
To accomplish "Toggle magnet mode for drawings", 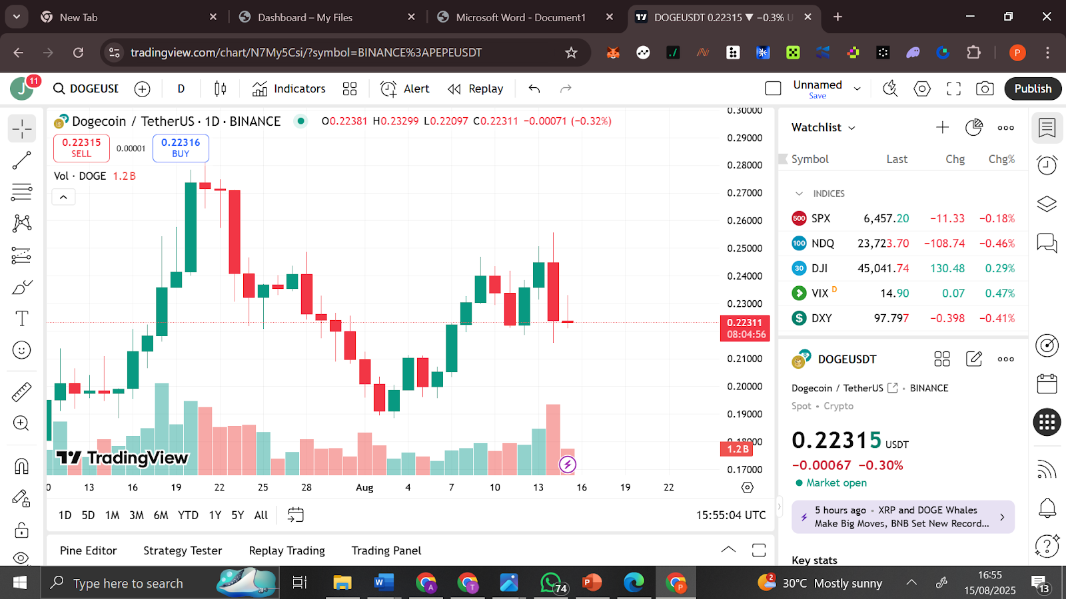I will pos(22,466).
